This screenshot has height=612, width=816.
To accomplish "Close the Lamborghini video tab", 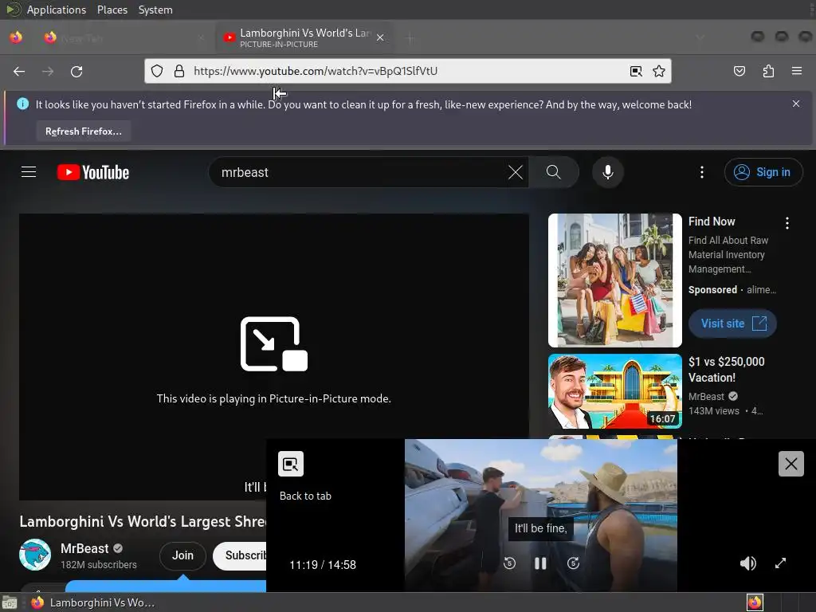I will 380,37.
